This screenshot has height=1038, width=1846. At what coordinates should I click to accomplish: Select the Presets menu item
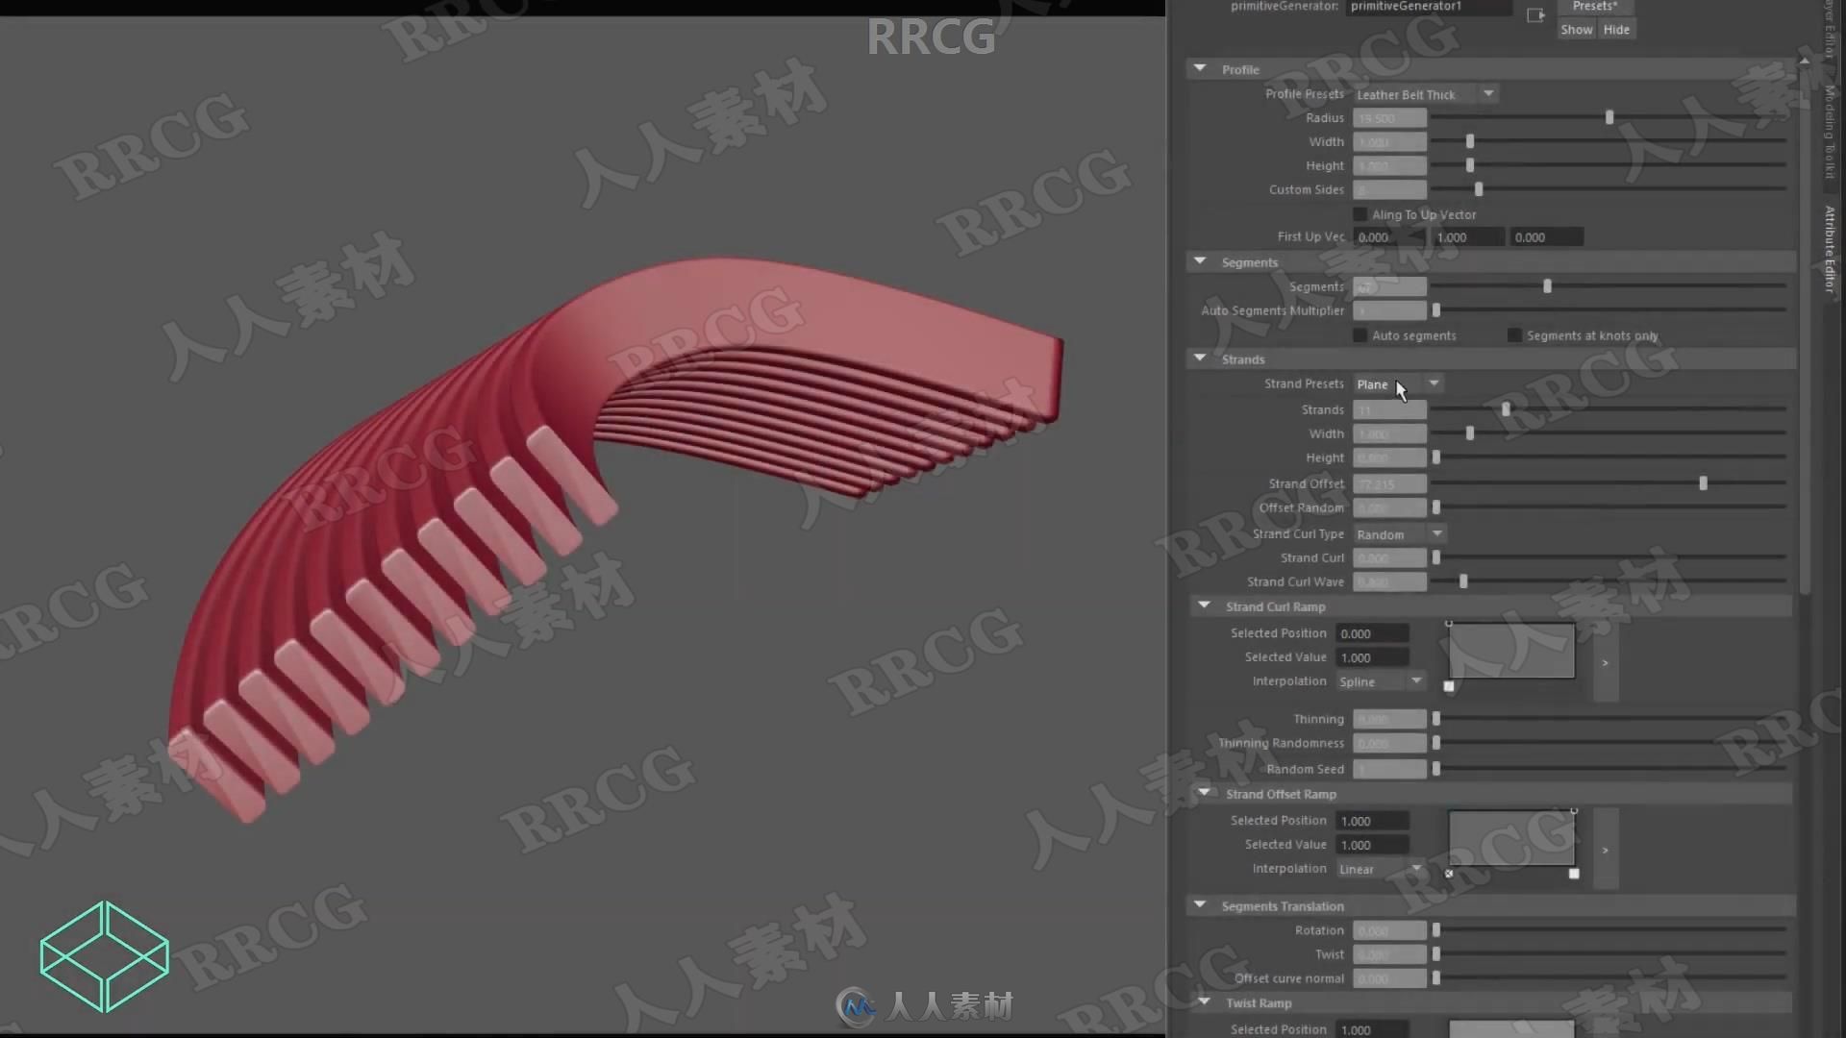point(1595,7)
